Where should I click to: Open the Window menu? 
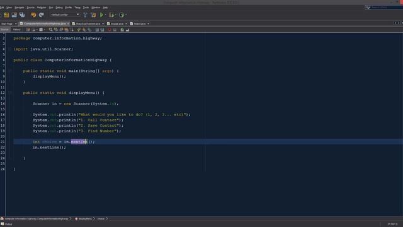tap(96, 8)
